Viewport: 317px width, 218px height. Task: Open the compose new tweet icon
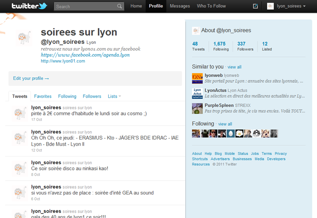tap(255, 6)
